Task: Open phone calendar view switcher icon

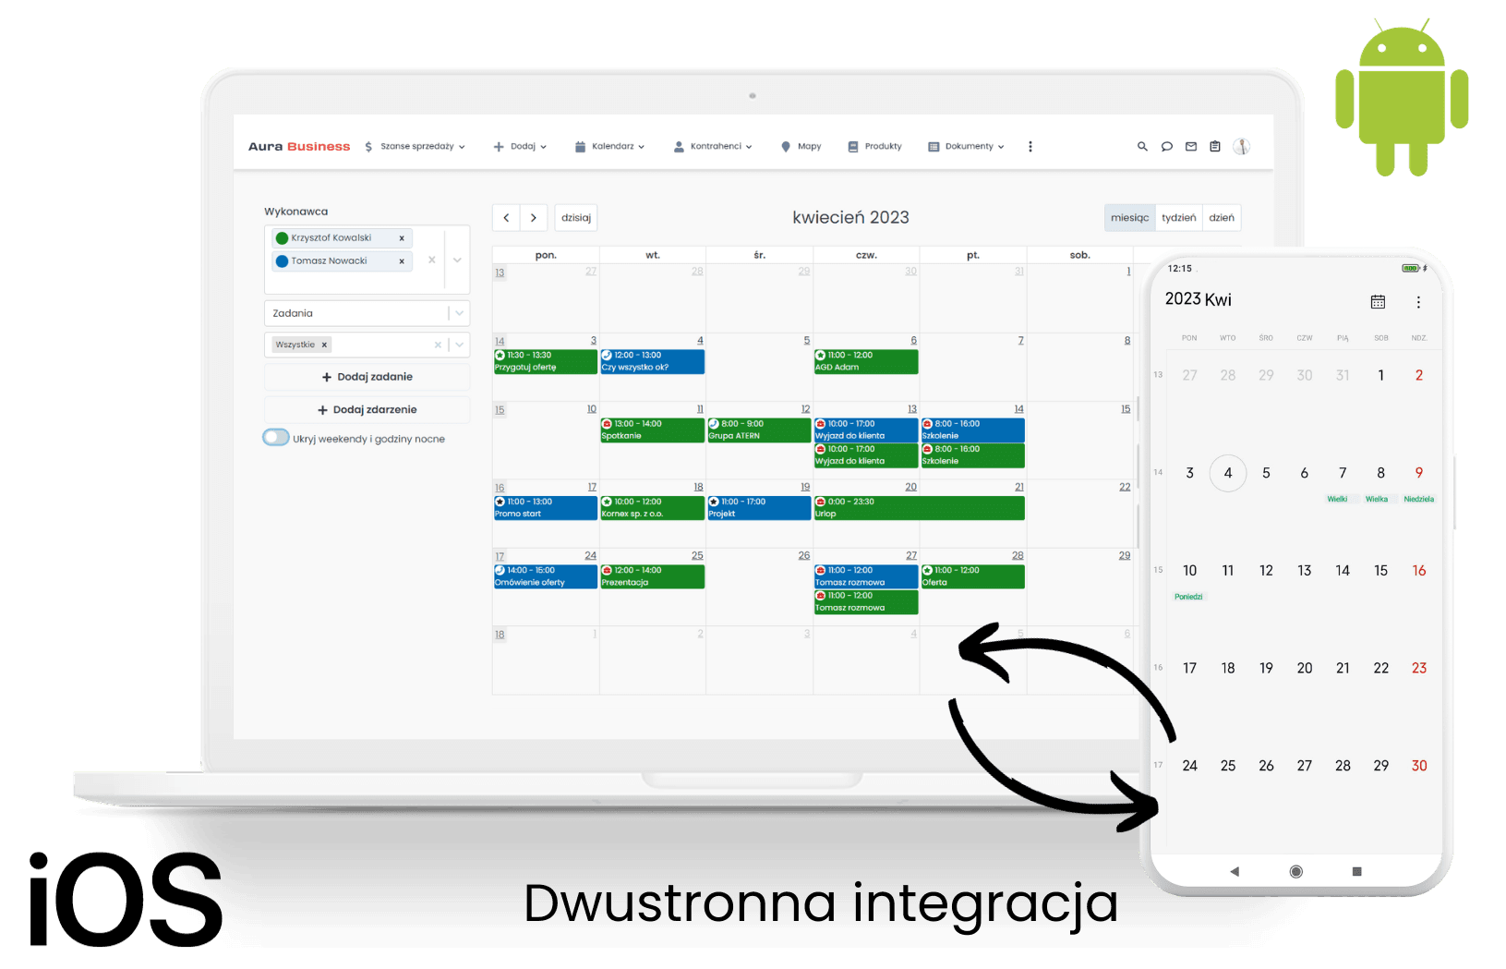Action: (1378, 302)
